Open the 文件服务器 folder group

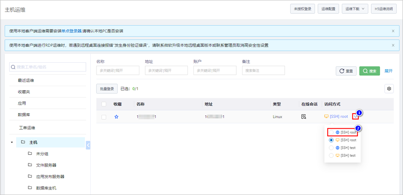point(46,165)
